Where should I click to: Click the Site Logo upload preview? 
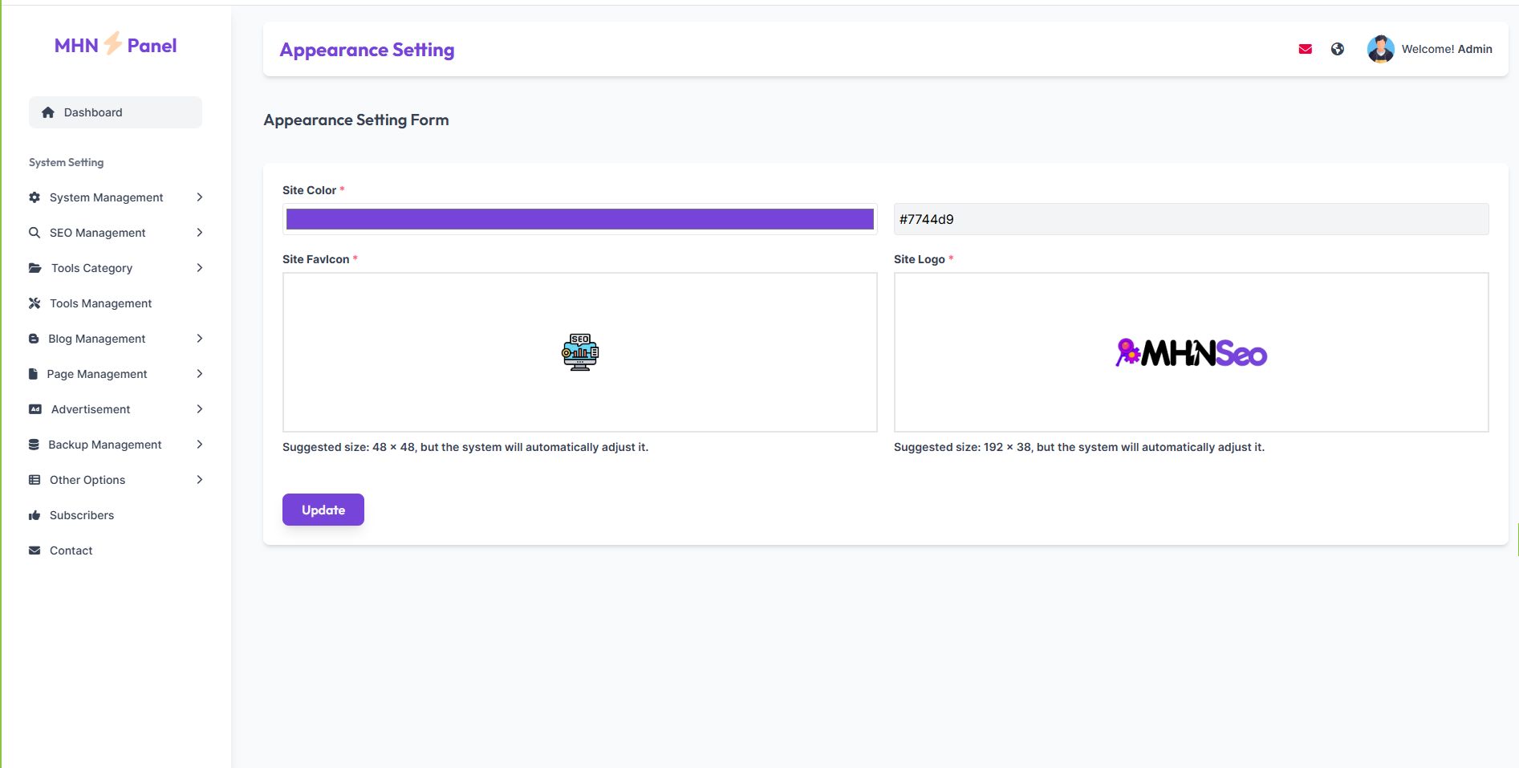coord(1191,352)
